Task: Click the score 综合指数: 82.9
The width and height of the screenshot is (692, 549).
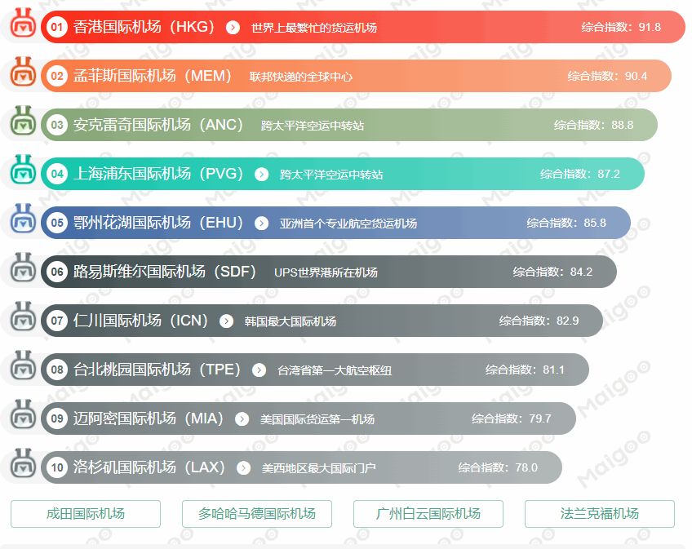Action: 539,321
